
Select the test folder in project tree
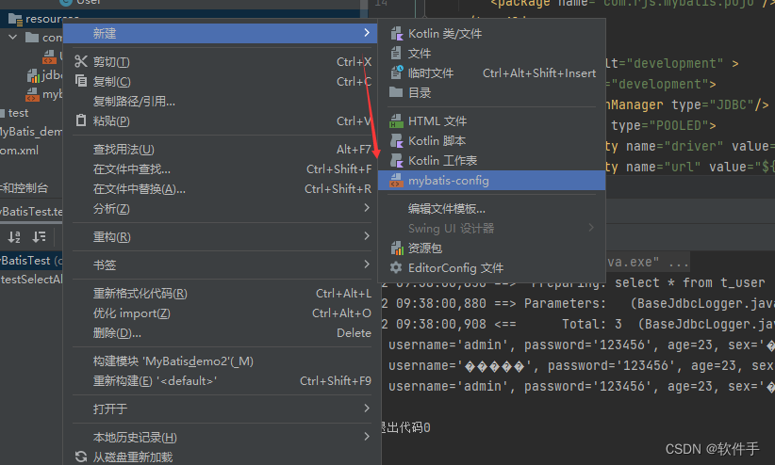point(18,113)
